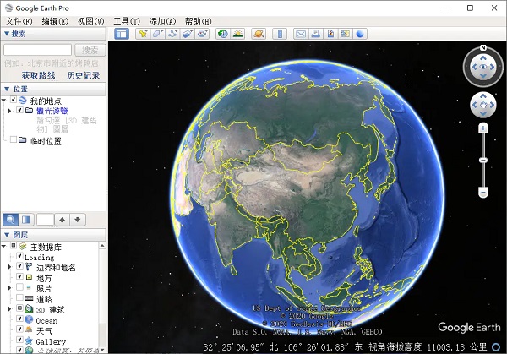Screen dimensions: 507x354
Task: Click the 搜索 search button
Action: coord(90,50)
